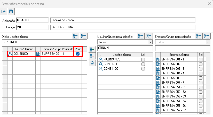Click Empresa/Grupo Permitido column header
The height and width of the screenshot is (117, 213).
pyautogui.click(x=57, y=49)
